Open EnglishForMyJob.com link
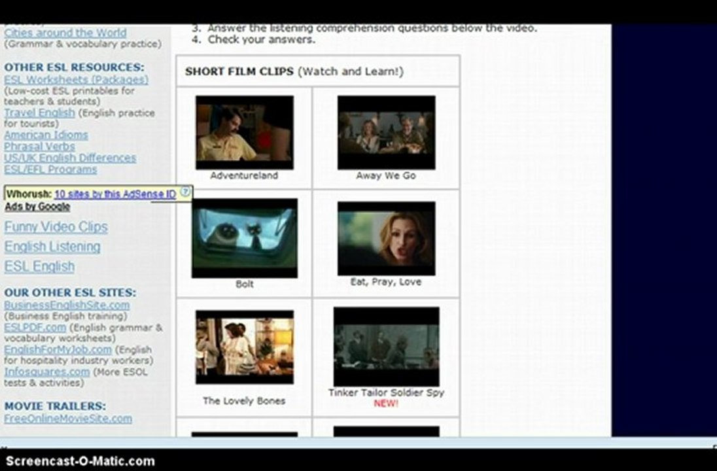The width and height of the screenshot is (717, 471). tap(58, 350)
